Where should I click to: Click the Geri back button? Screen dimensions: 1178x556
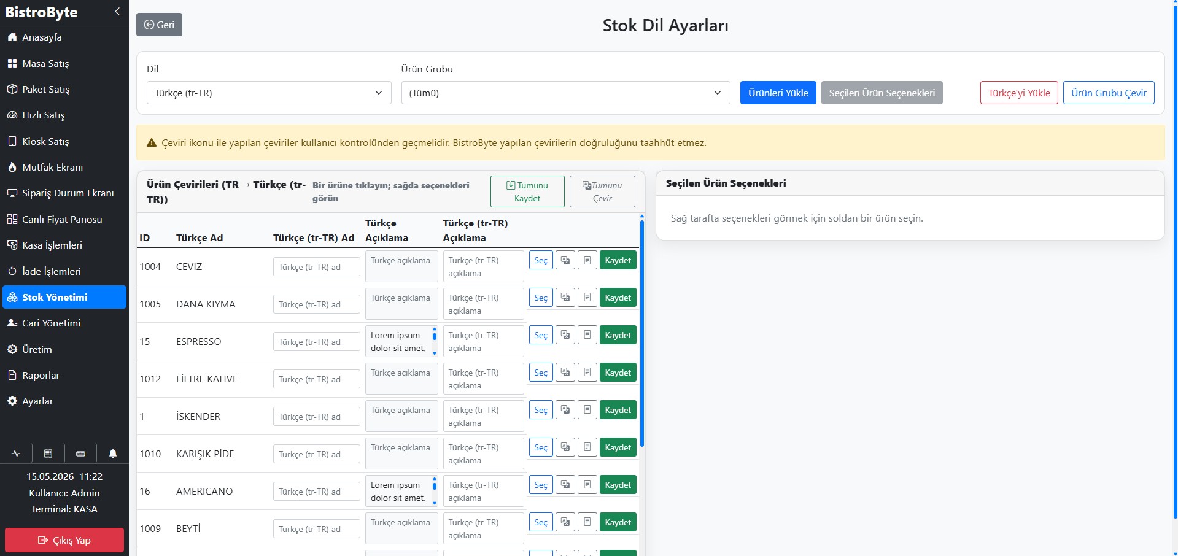(159, 25)
